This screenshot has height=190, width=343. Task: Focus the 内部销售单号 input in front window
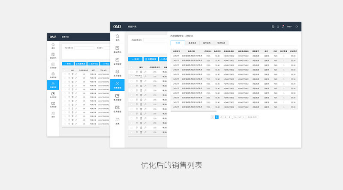(x=155, y=40)
